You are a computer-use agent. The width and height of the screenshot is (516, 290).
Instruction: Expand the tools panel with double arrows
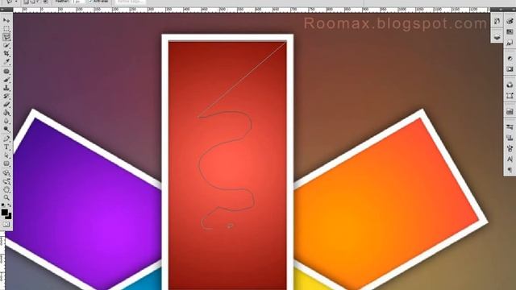2,10
